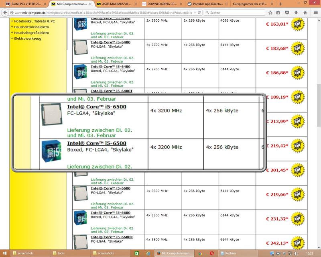Screen dimensions: 321x257
Task: Open the Pocket icon in Firefox toolbar
Action: point(287,13)
